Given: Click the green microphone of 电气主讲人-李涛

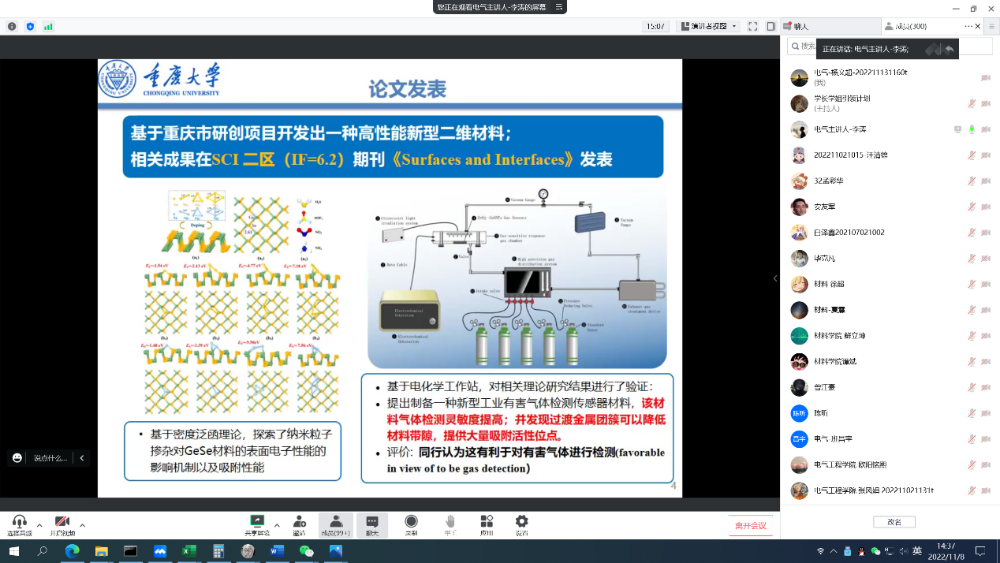Looking at the screenshot, I should pyautogui.click(x=972, y=129).
